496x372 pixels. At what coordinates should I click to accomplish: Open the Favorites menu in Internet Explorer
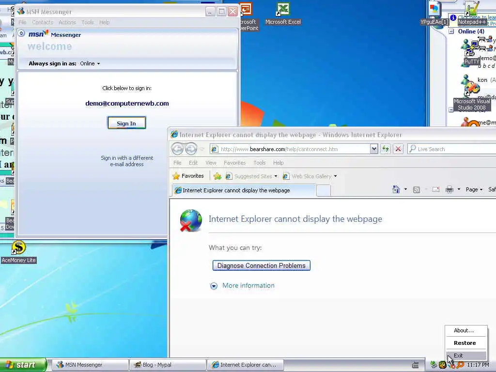235,163
